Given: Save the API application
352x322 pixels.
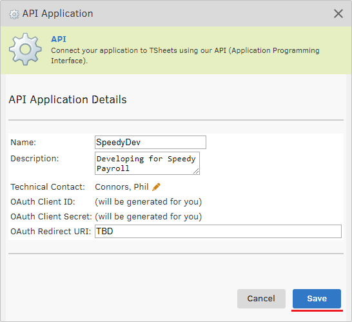Looking at the screenshot, I should pos(317,299).
